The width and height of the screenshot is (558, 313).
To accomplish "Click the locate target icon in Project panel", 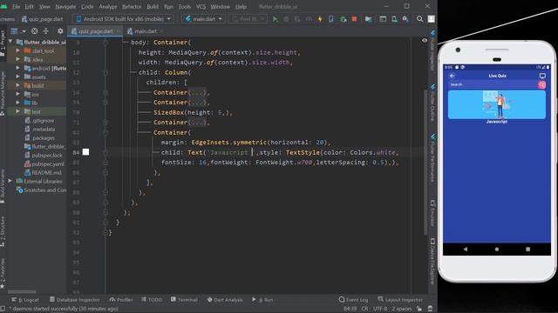I will pos(35,31).
